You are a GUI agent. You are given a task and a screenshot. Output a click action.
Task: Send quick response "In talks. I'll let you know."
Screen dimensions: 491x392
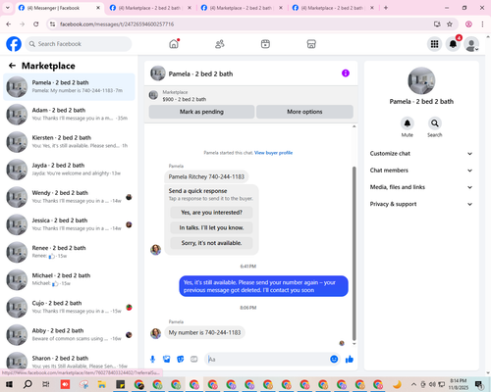coord(211,227)
